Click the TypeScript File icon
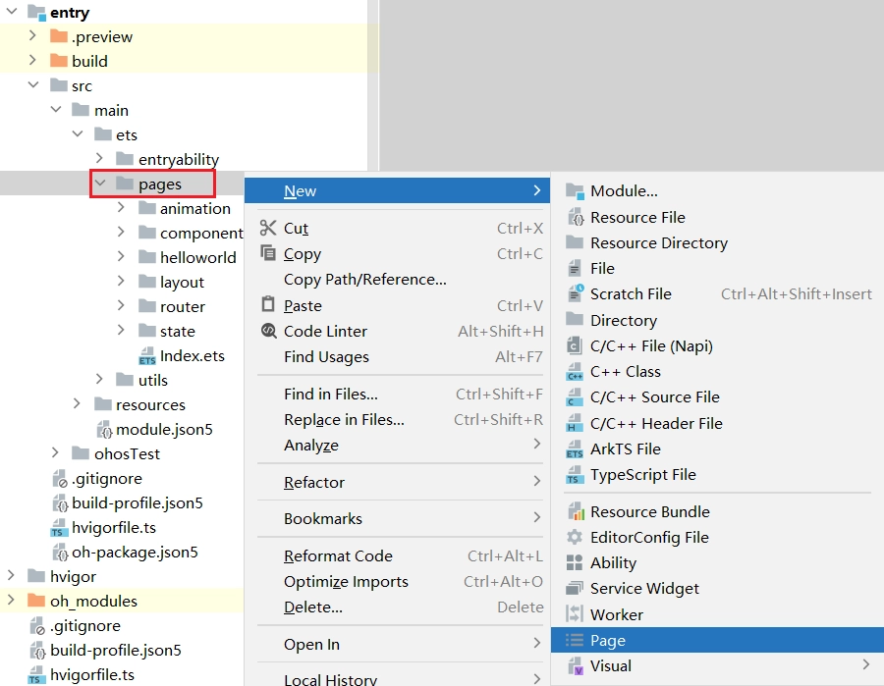This screenshot has width=884, height=686. click(x=575, y=475)
